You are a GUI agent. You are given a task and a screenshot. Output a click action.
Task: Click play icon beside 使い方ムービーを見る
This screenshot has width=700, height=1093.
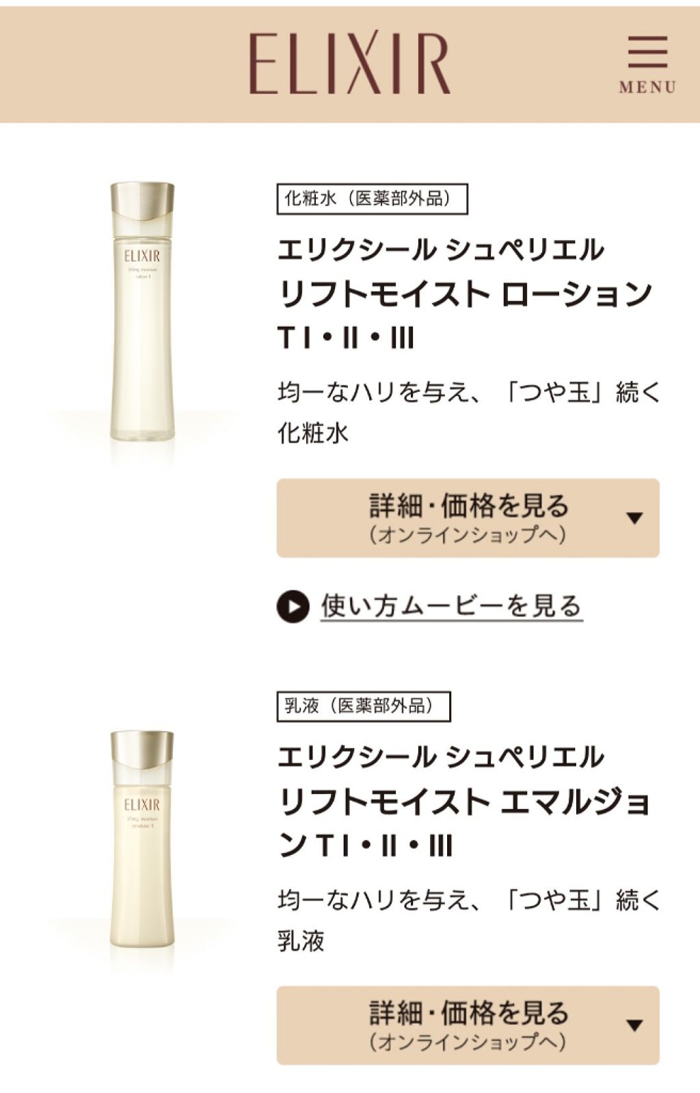tap(293, 606)
